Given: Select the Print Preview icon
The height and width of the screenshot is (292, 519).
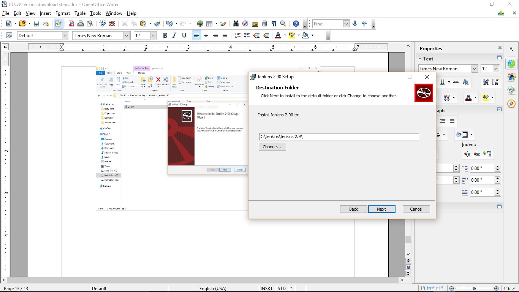Looking at the screenshot, I should [90, 24].
